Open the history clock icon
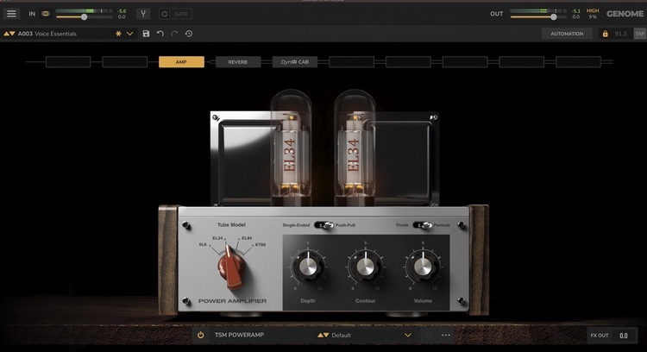 click(189, 34)
